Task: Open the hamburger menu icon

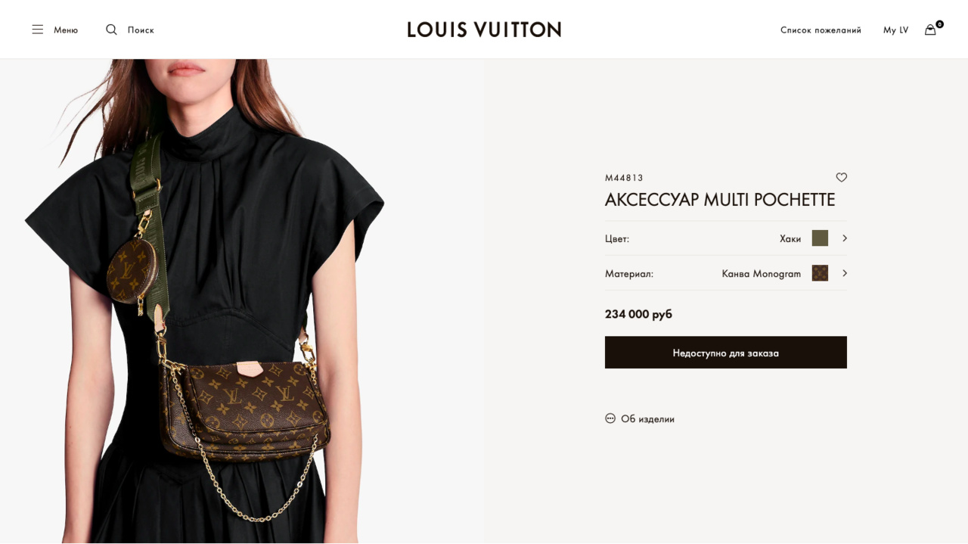Action: coord(38,30)
